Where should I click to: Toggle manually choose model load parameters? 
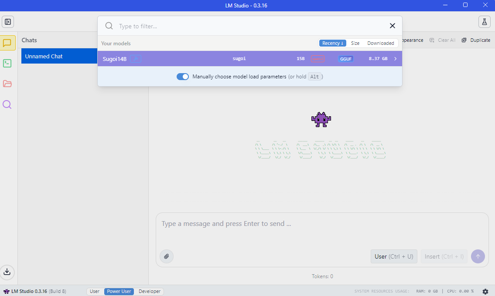pyautogui.click(x=182, y=77)
